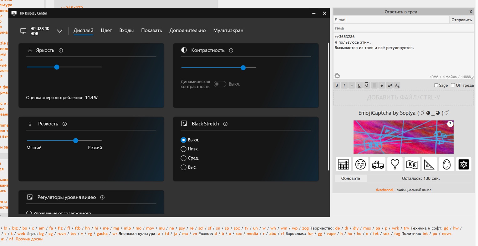
Task: Open the Показать tab
Action: [x=151, y=30]
